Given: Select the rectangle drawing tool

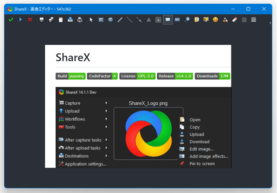Looking at the screenshot, I should click(x=101, y=19).
